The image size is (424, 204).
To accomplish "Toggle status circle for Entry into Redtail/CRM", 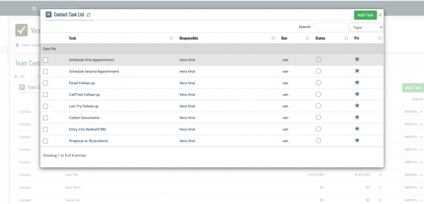I will pos(318,129).
